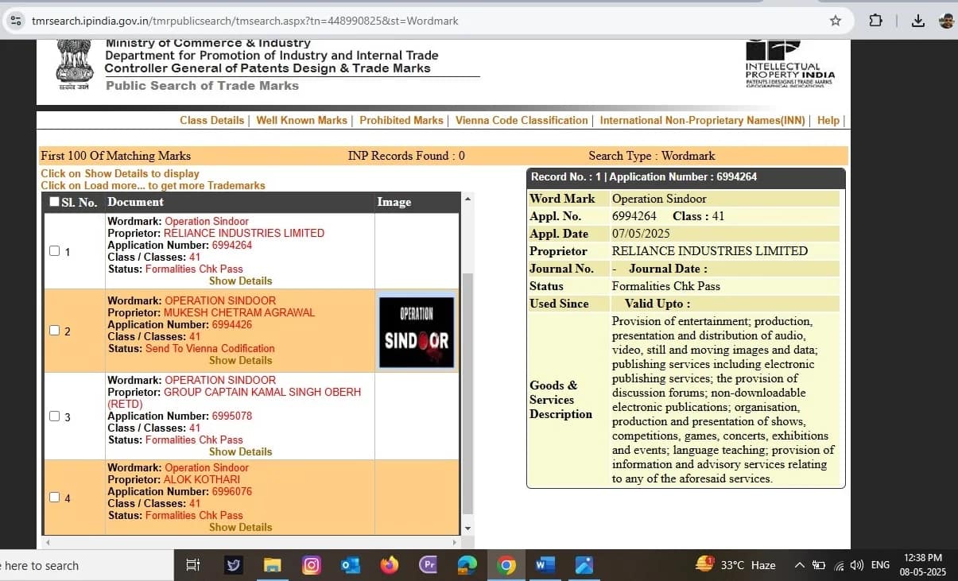Open VLC media player from the taskbar

(x=389, y=565)
